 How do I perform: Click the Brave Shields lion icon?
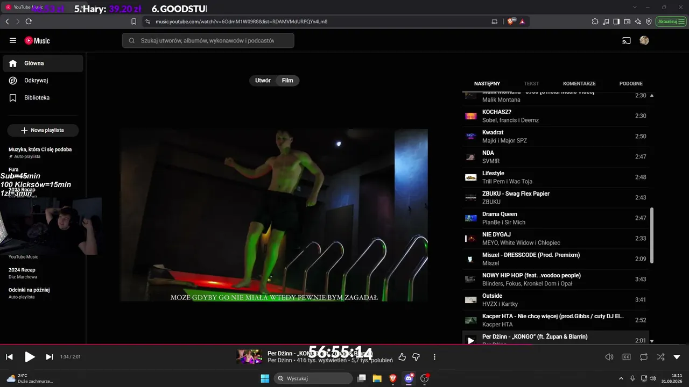point(511,21)
